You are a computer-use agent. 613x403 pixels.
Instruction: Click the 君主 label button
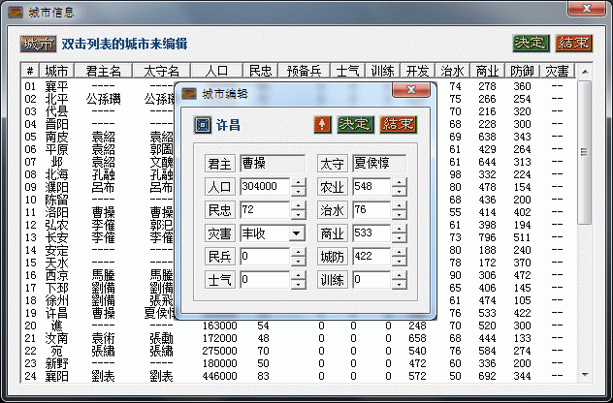(x=220, y=164)
